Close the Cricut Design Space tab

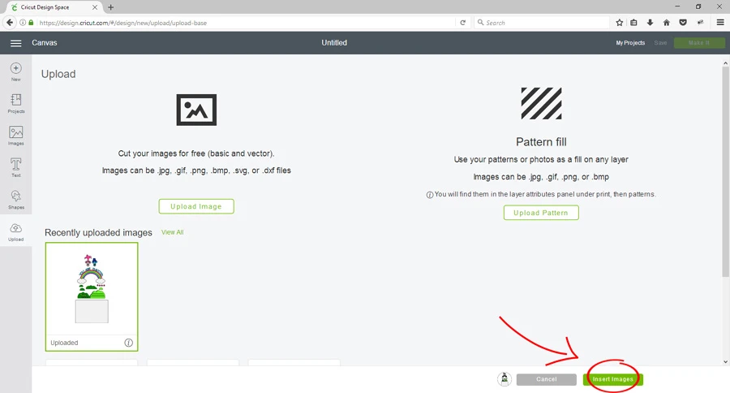point(95,7)
